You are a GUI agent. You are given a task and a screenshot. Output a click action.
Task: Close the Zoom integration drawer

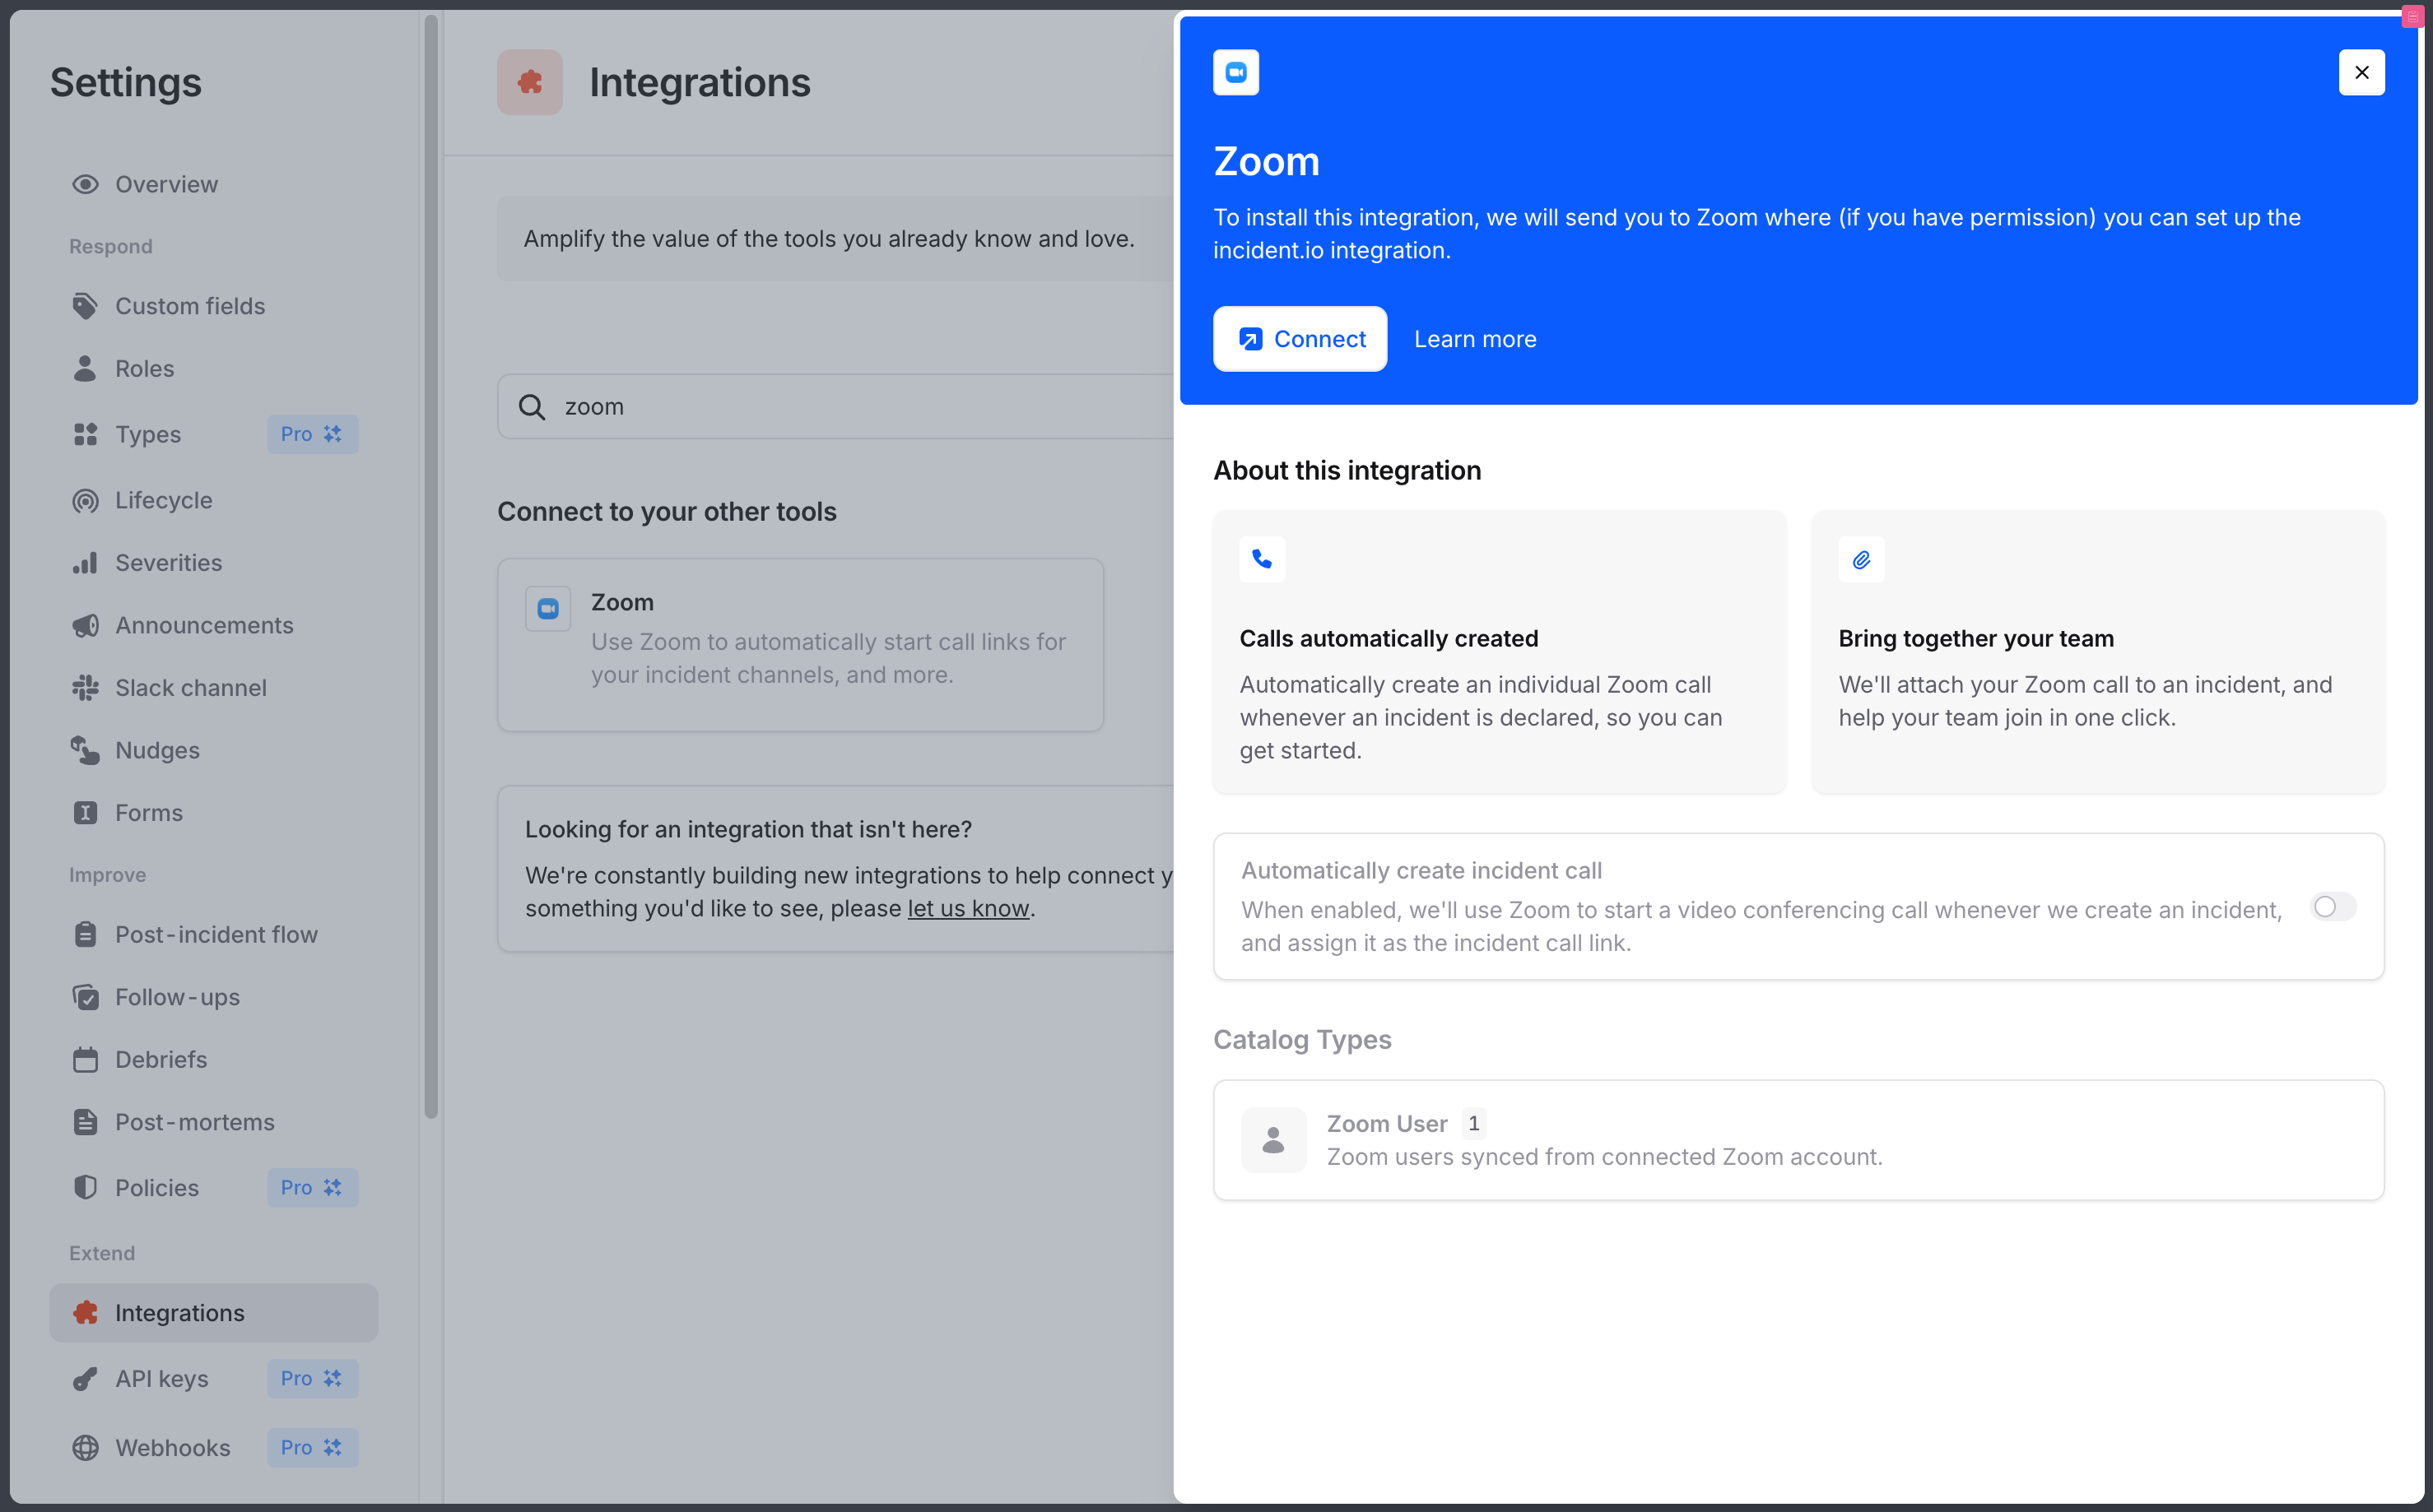[x=2361, y=72]
